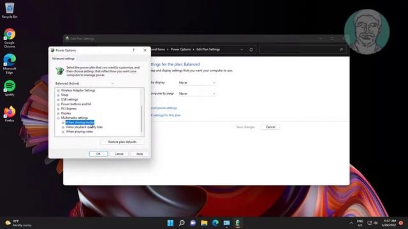Click Apply in Power Options
Viewport: 408px width, 229px height.
(140, 154)
